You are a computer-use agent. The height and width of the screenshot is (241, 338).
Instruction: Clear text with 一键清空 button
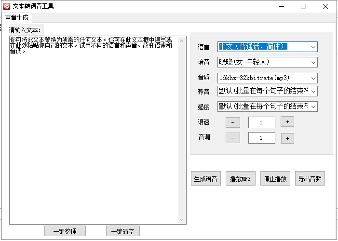click(122, 231)
